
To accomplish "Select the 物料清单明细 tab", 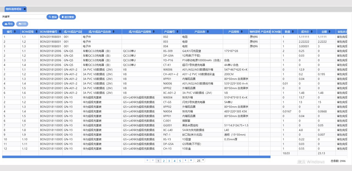I will 14,9.
